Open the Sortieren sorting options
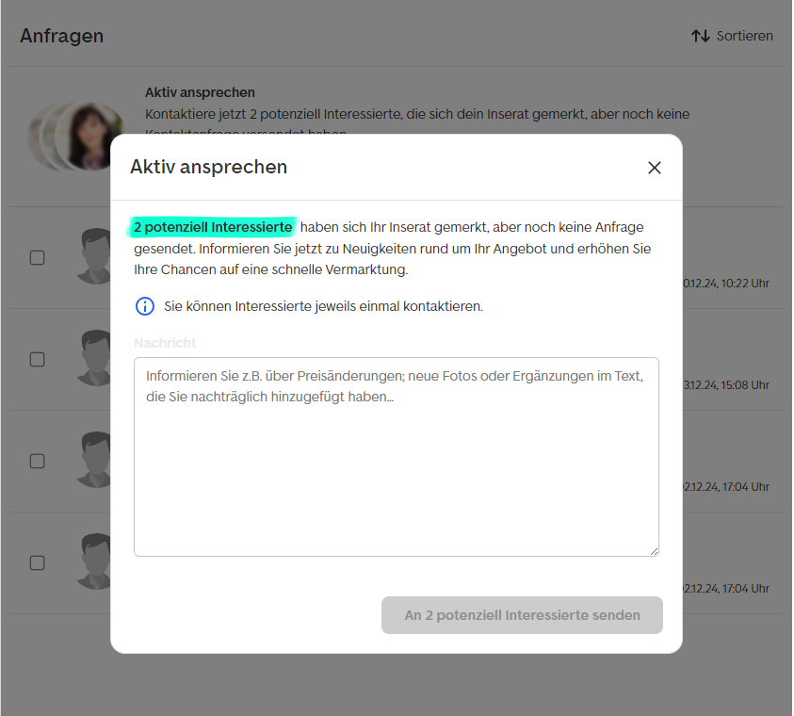Screen dimensions: 794x716 tap(743, 36)
